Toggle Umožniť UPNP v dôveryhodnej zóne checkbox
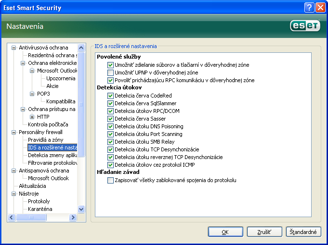Screen dimensions: 328x245 (110, 73)
